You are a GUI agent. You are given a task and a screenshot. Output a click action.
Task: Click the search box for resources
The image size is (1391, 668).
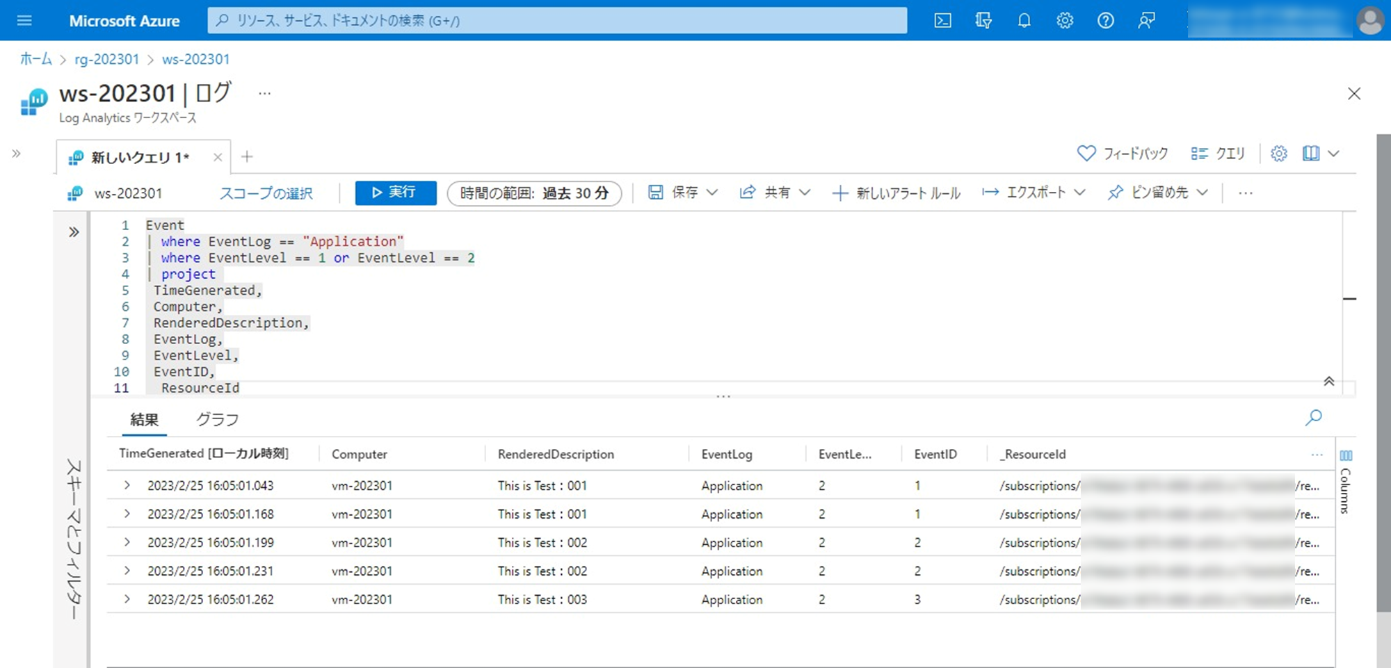click(x=557, y=21)
